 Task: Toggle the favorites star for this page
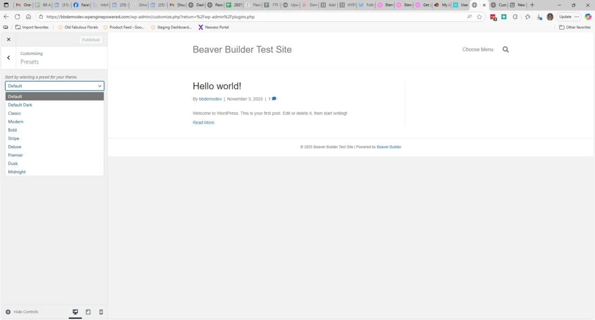click(479, 17)
